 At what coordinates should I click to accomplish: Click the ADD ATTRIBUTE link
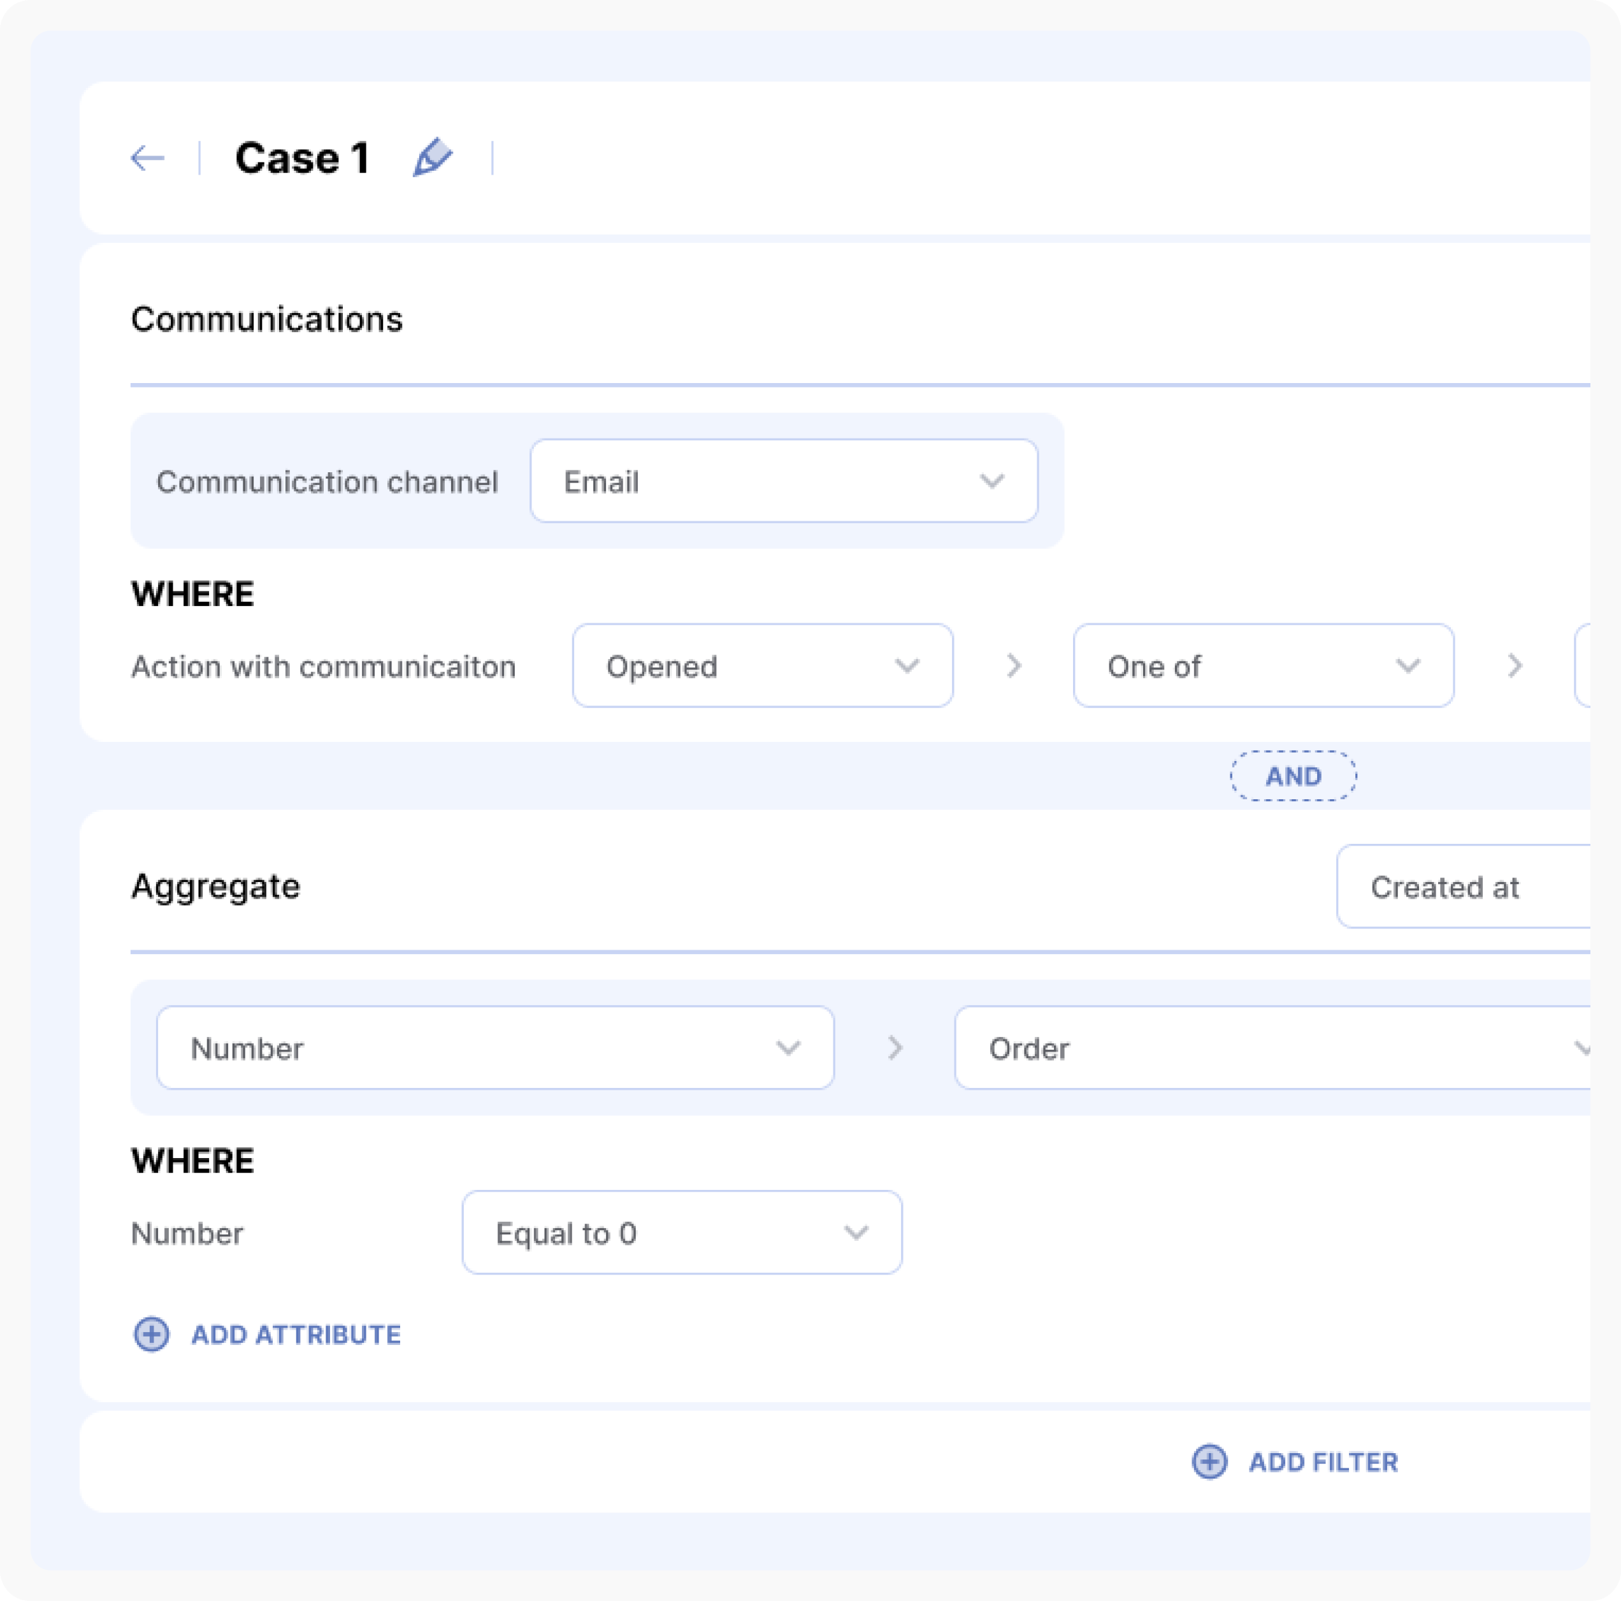(296, 1334)
